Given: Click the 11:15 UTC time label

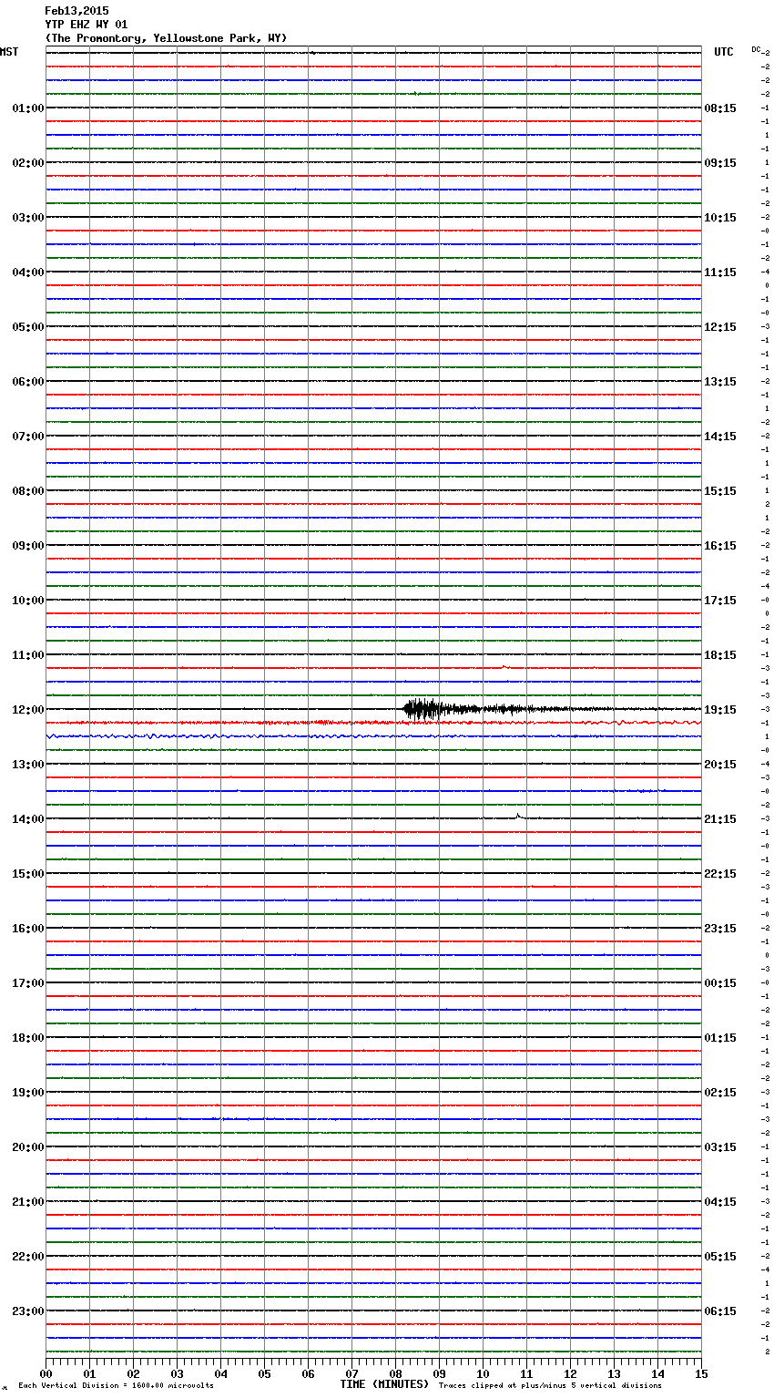Looking at the screenshot, I should click(x=720, y=272).
